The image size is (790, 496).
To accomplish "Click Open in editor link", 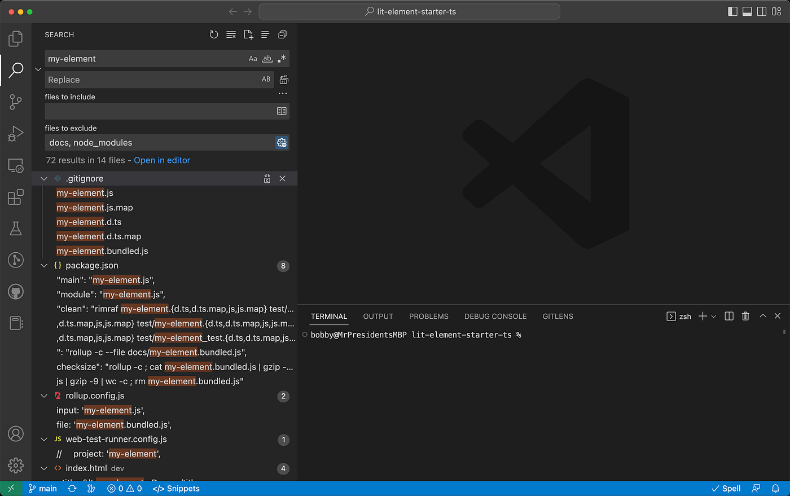I will click(x=162, y=160).
